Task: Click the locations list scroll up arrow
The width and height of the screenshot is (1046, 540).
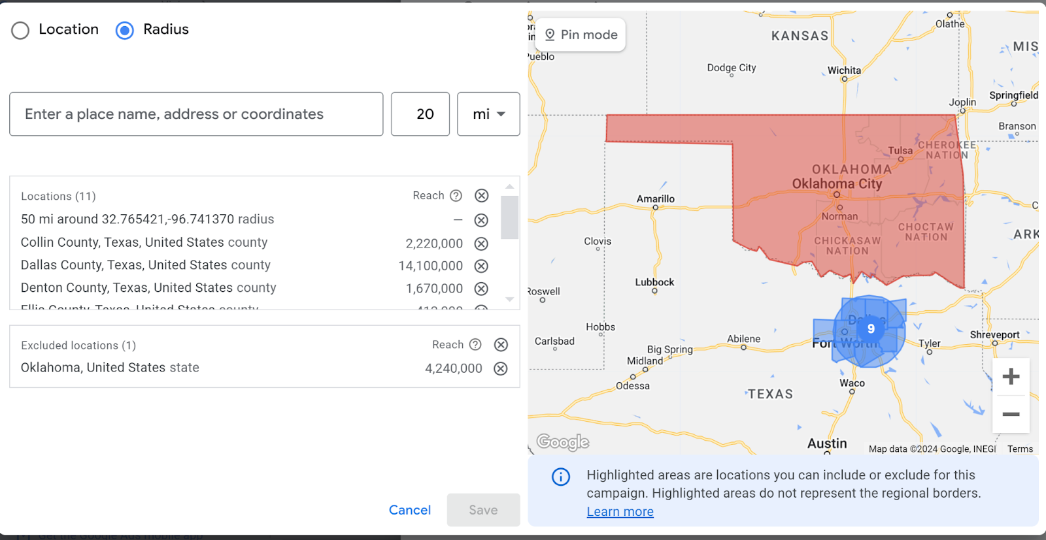Action: point(510,187)
